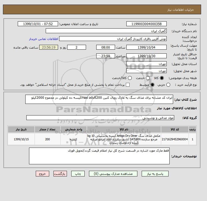Click the ردیف column header
Image resolution: width=207 pixels, height=201 pixels.
point(192,129)
